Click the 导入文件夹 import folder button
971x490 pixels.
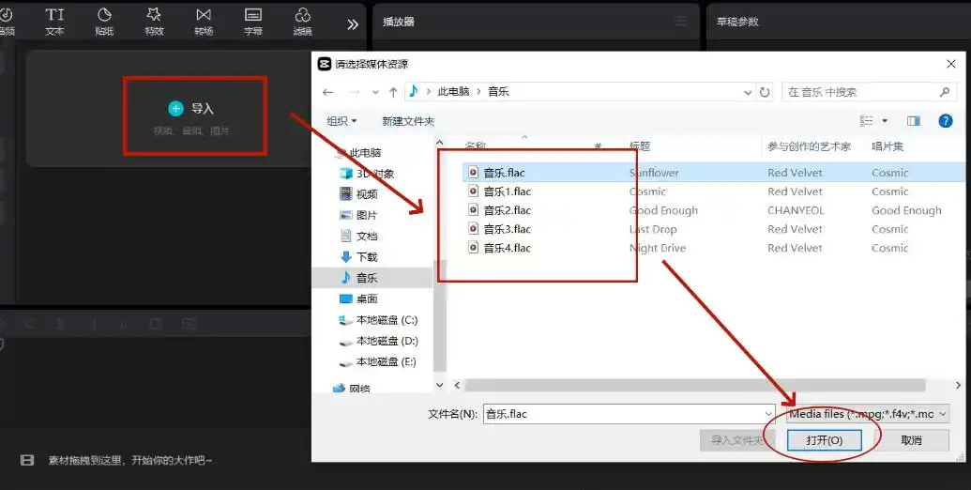(x=737, y=440)
